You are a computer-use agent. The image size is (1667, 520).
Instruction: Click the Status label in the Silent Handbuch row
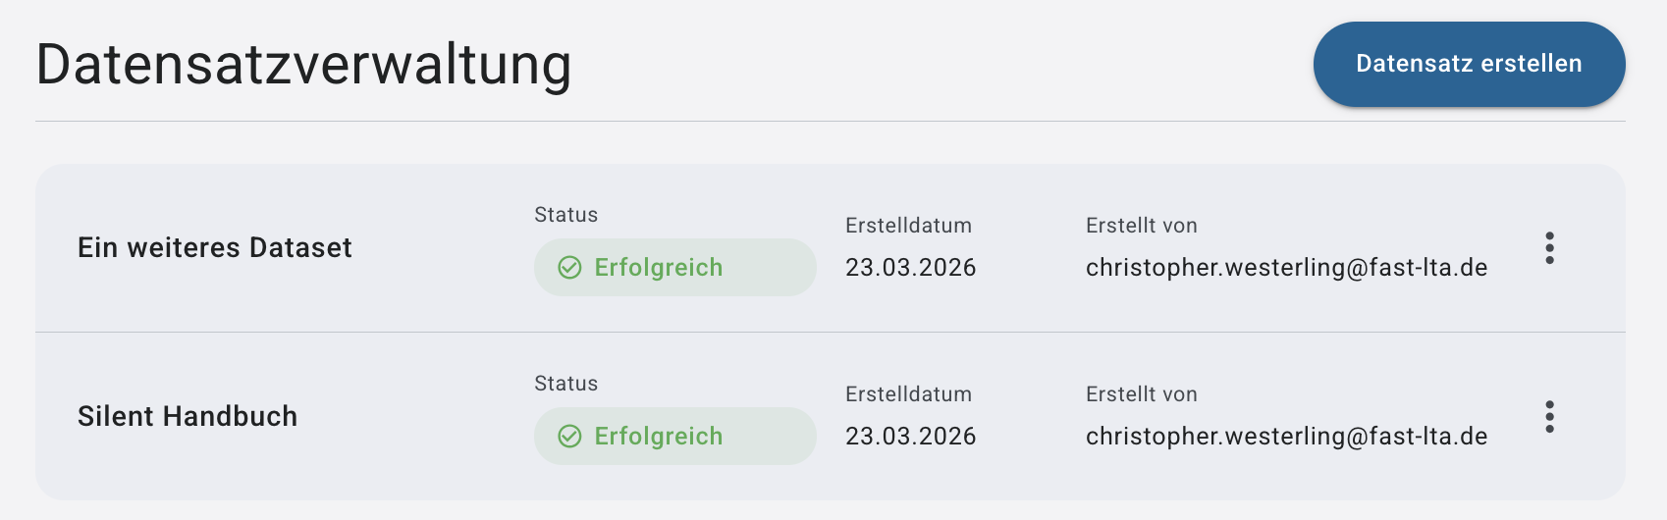coord(565,384)
